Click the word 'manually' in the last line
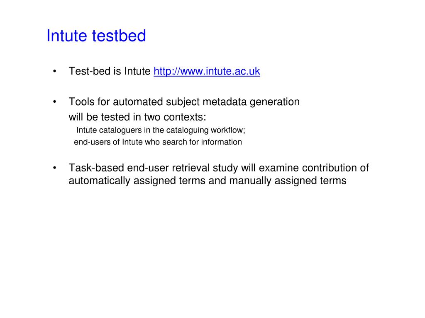 point(250,181)
